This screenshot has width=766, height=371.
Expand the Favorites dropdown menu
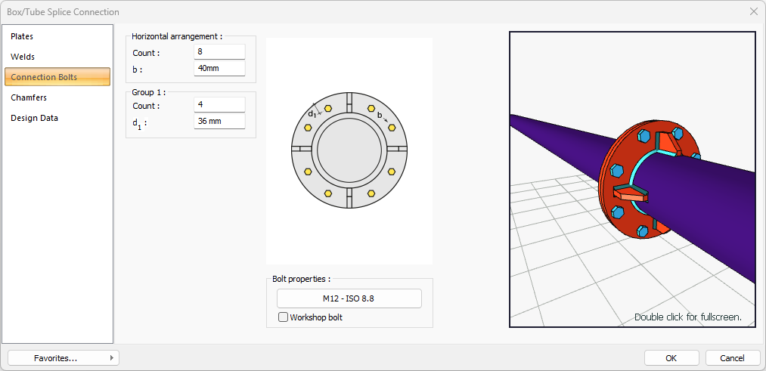64,358
